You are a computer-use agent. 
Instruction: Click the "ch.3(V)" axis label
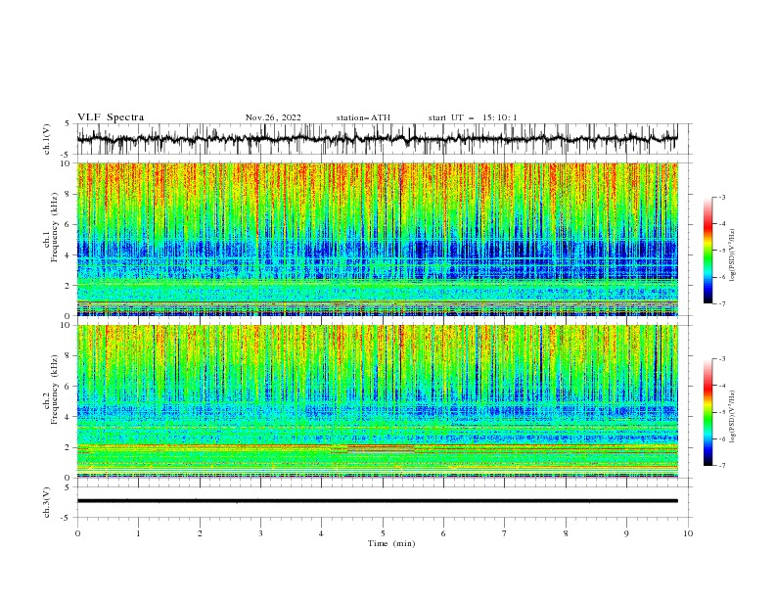(47, 502)
